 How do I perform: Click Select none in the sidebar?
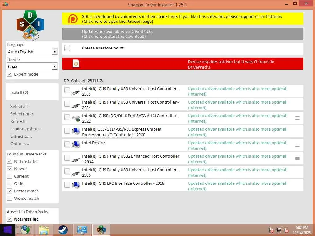click(22, 114)
